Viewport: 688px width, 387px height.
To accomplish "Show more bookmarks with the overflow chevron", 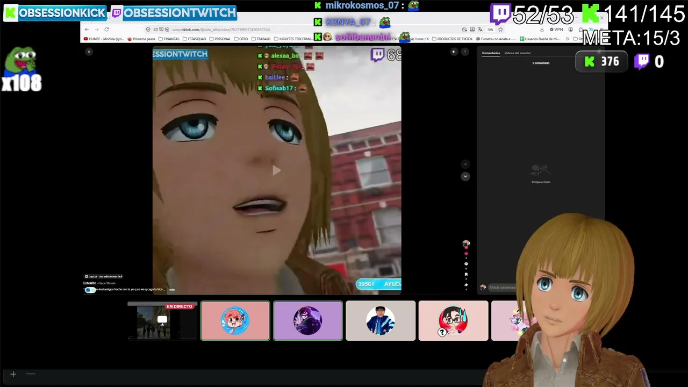I will 568,39.
